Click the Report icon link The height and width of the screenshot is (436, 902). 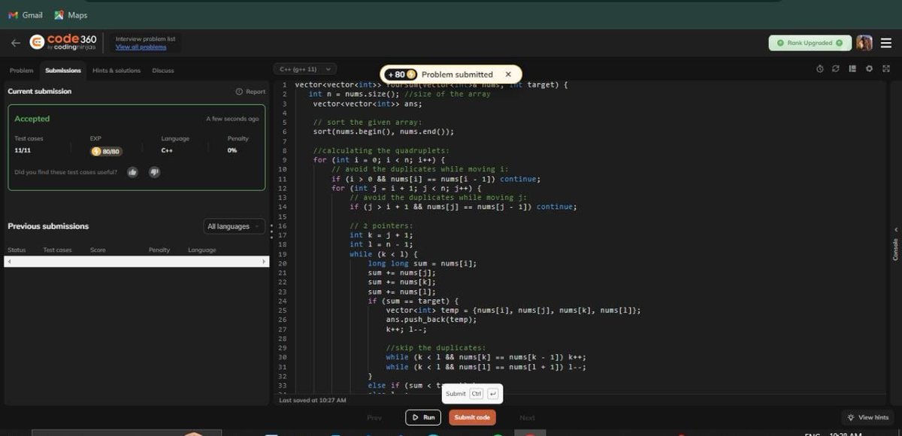click(x=250, y=92)
